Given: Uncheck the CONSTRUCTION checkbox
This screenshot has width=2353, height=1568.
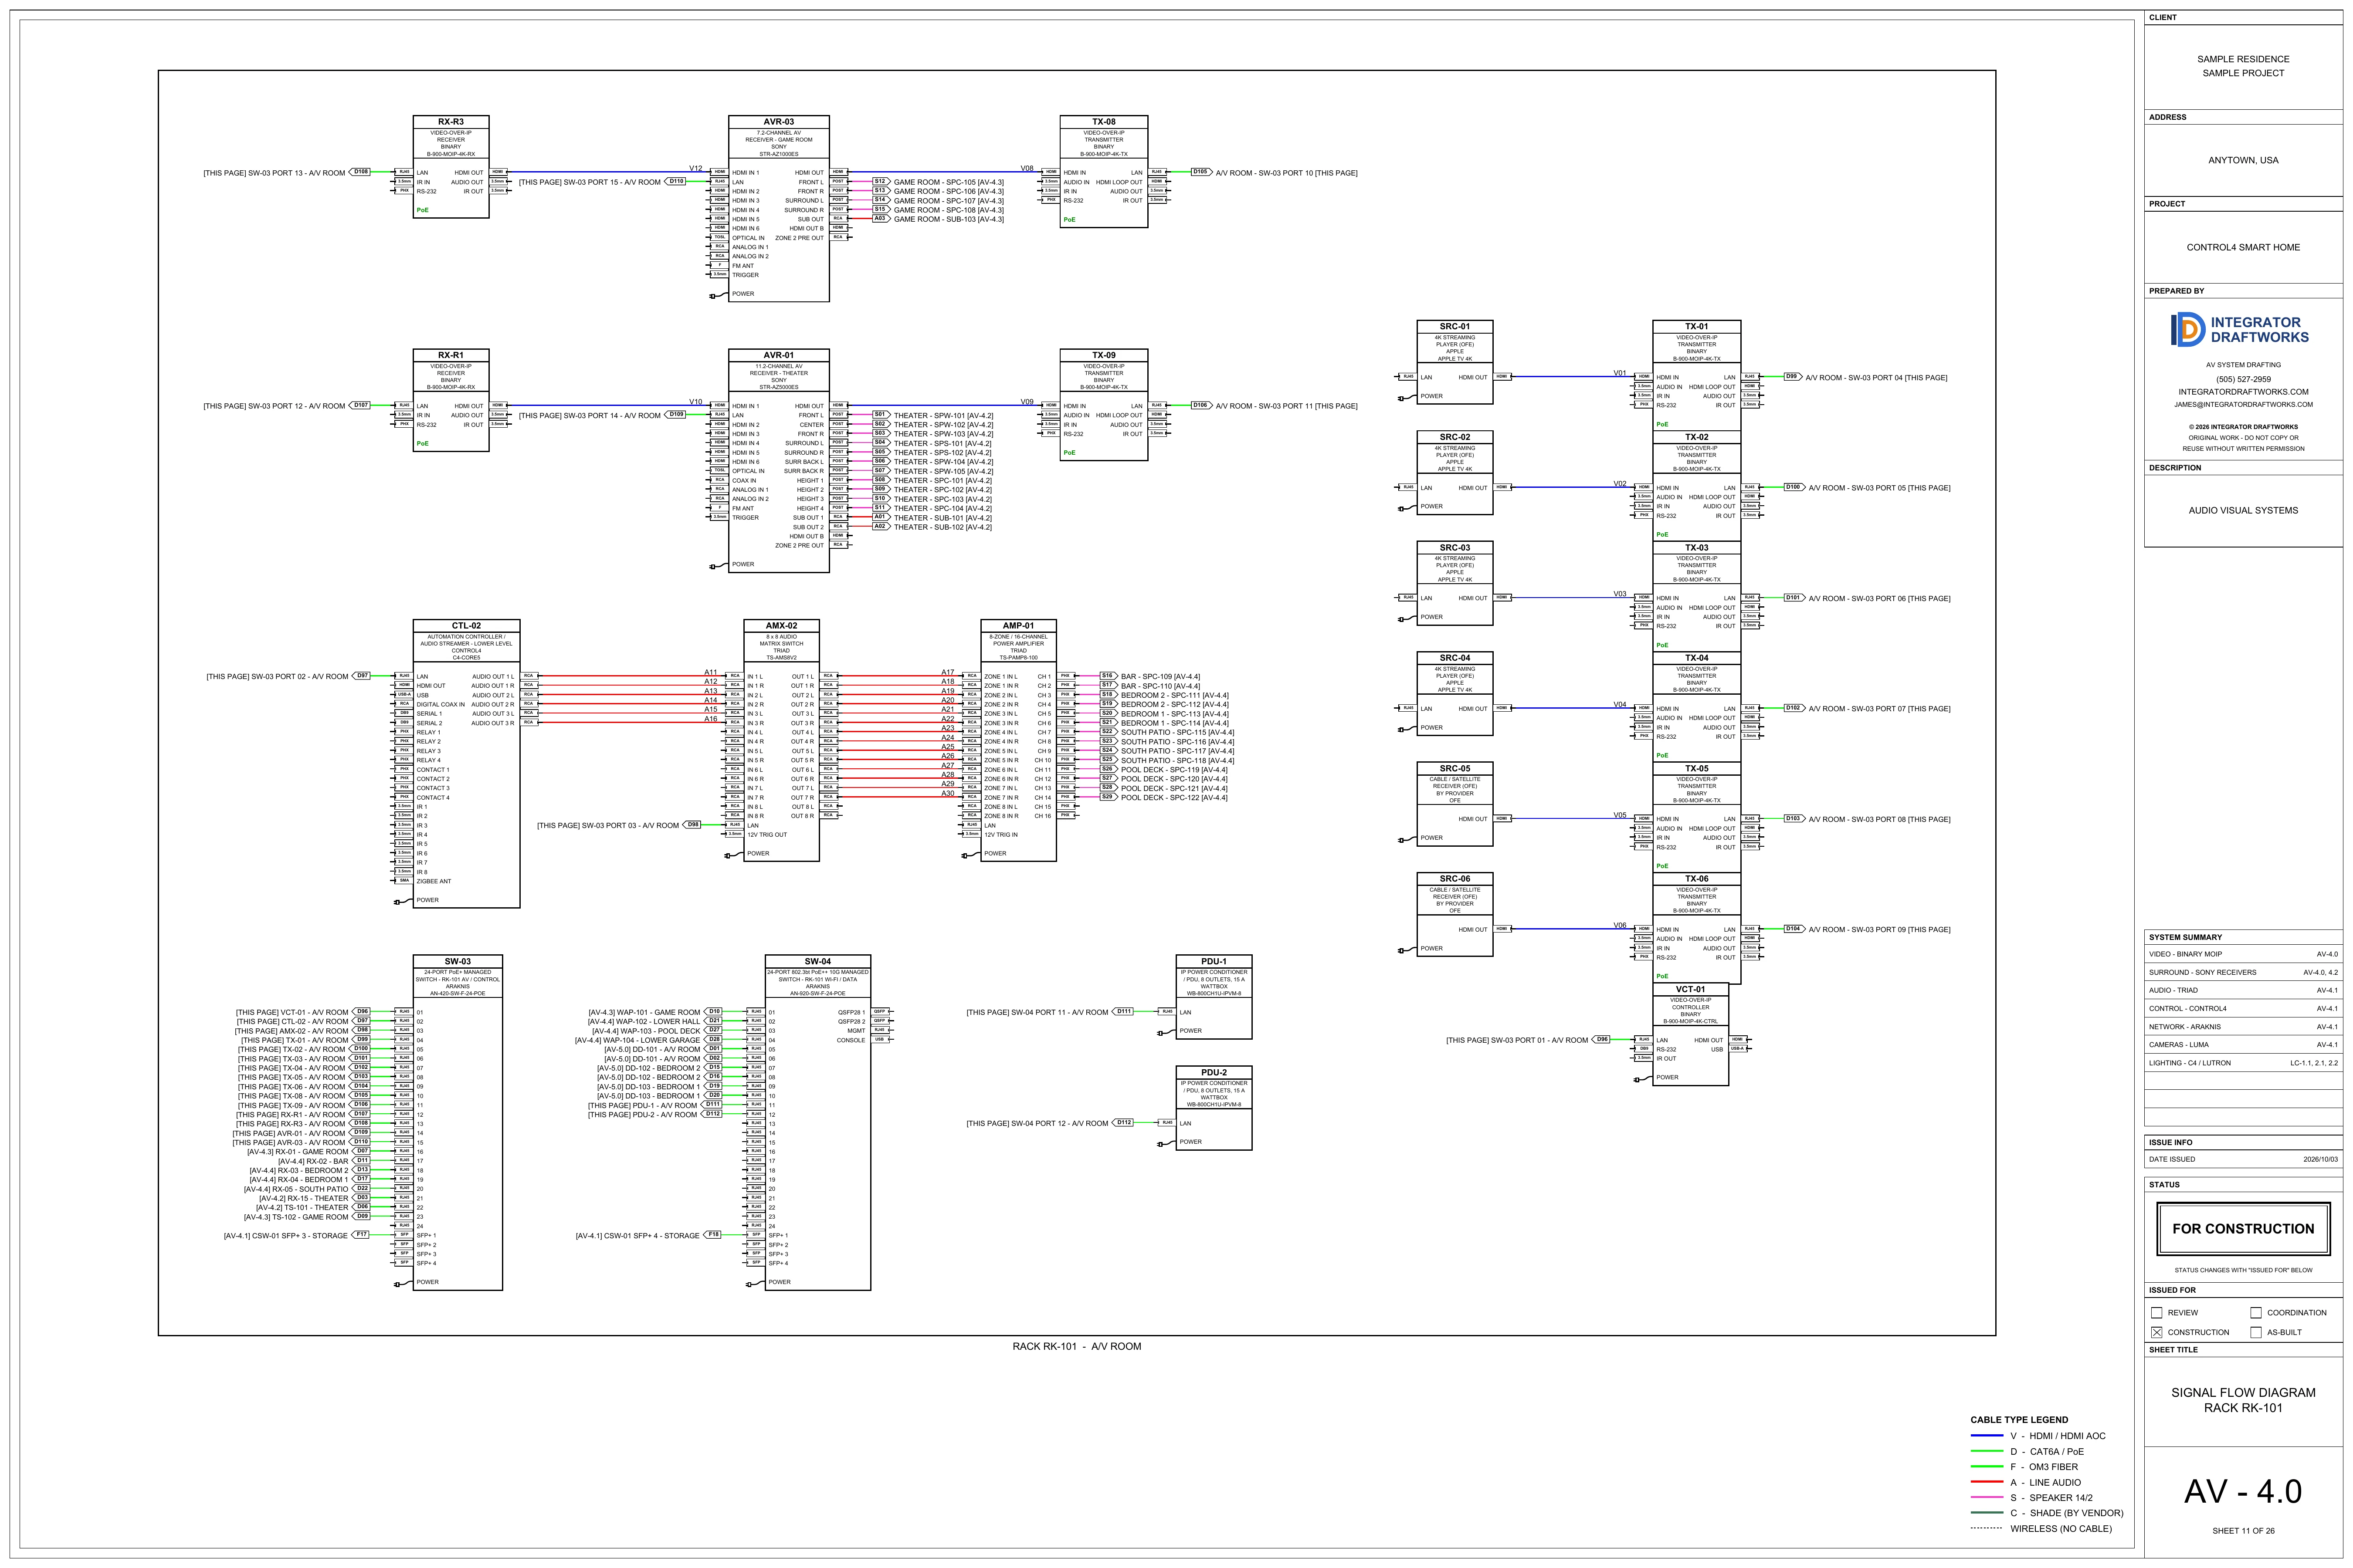Looking at the screenshot, I should point(2157,1332).
